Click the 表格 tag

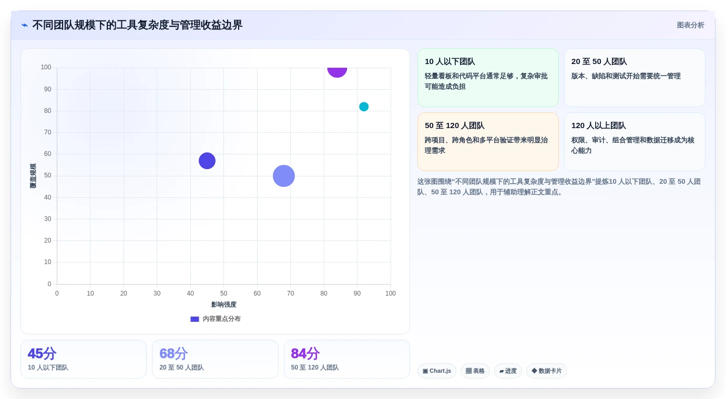475,371
